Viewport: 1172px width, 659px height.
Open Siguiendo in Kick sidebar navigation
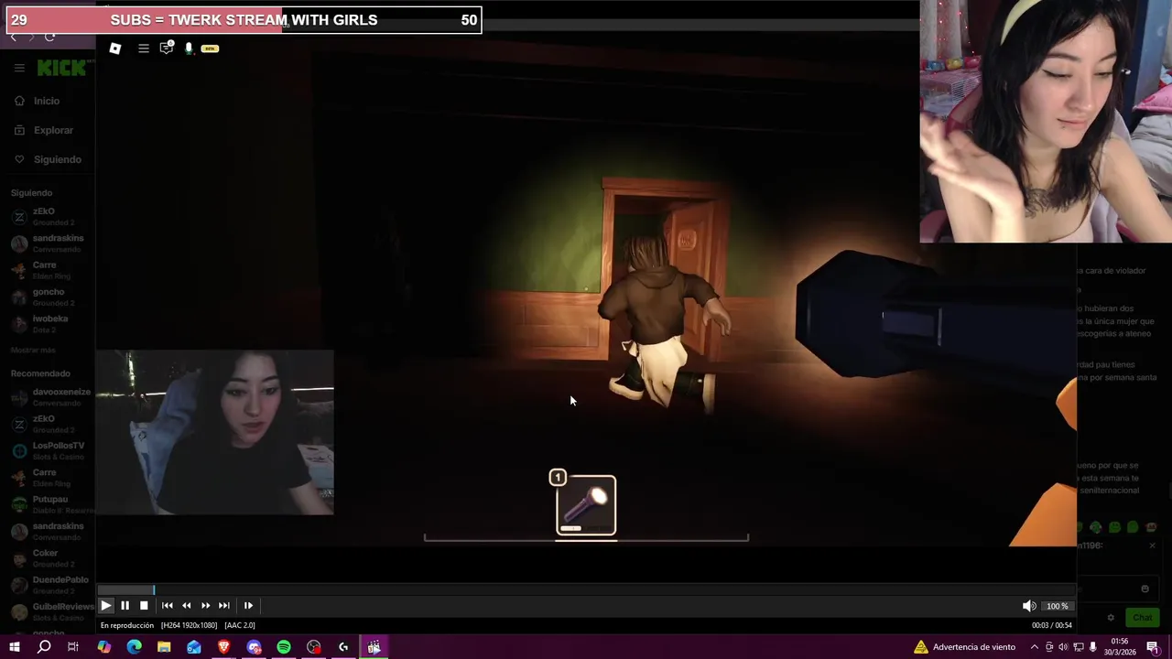tap(48, 159)
